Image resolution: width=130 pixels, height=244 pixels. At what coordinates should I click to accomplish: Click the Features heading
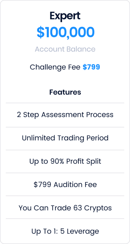click(65, 92)
